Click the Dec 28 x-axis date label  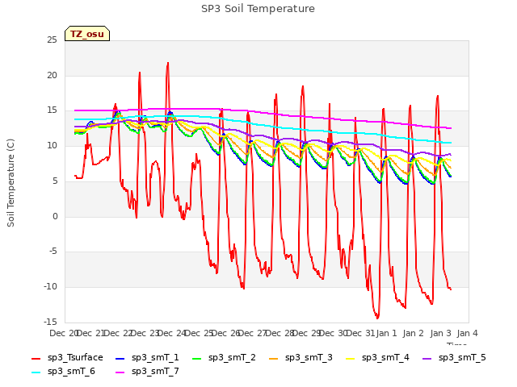click(x=280, y=333)
